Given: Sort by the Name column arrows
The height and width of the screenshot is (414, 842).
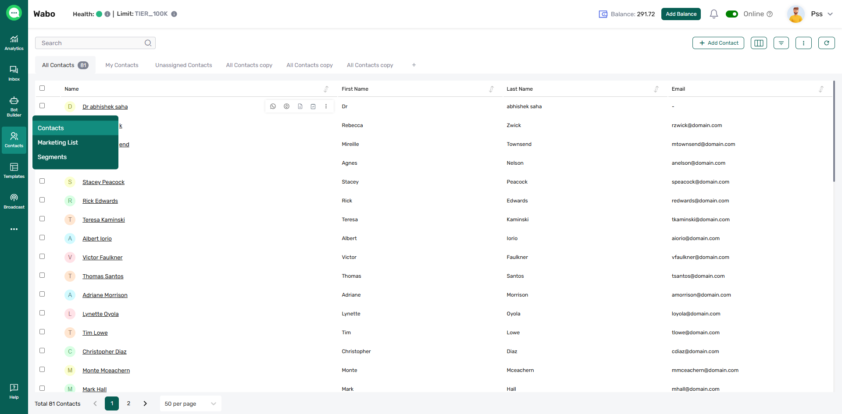Looking at the screenshot, I should 326,89.
